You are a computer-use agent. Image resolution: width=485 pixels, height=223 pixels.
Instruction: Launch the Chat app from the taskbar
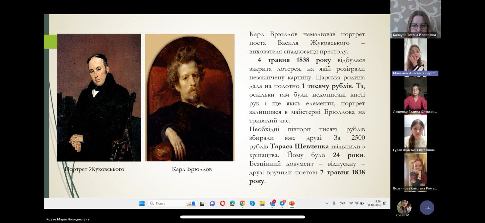coord(212,203)
